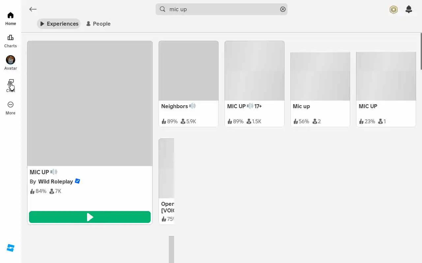422x263 pixels.
Task: Click the Roblox Studio logo icon
Action: click(11, 248)
